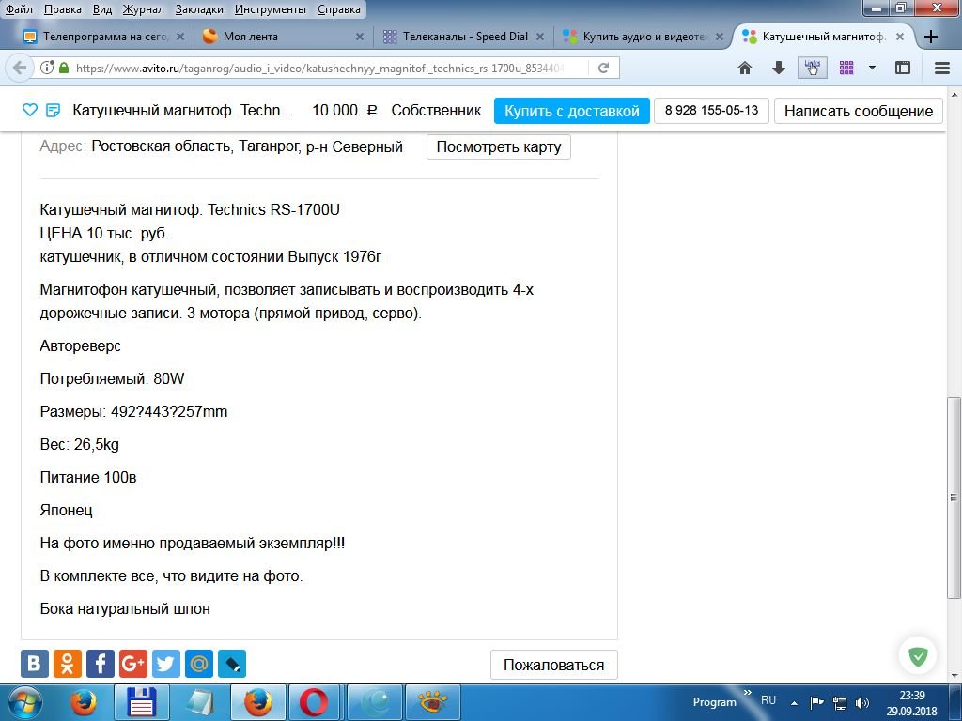Open the Закладки menu
Image resolution: width=962 pixels, height=721 pixels.
click(x=199, y=9)
